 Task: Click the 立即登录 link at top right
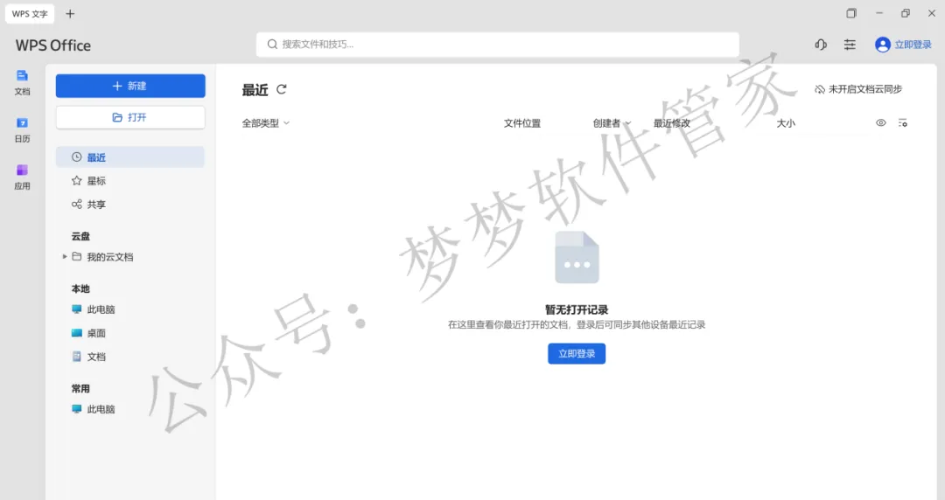click(x=913, y=45)
